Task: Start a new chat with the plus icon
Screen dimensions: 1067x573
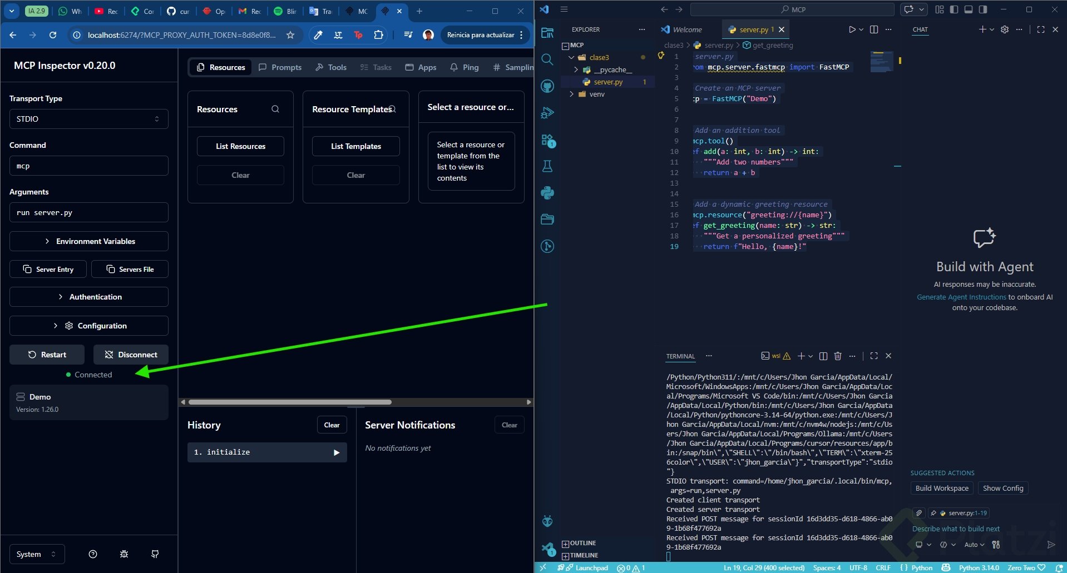Action: coord(982,29)
